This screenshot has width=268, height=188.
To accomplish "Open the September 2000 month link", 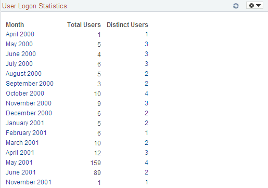I will pyautogui.click(x=30, y=84).
